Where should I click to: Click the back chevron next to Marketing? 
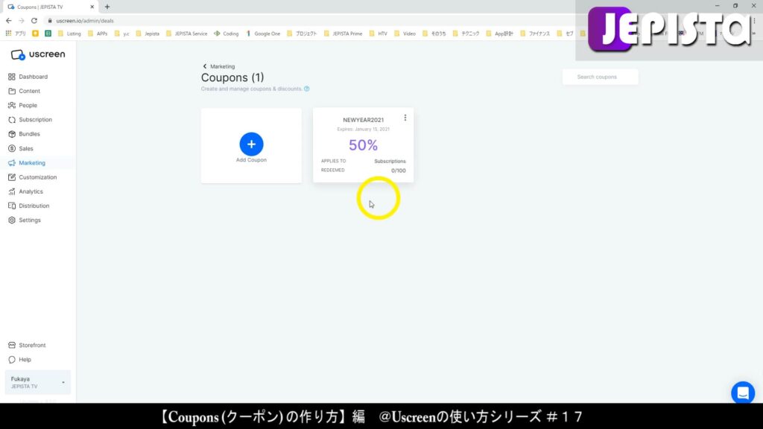(x=205, y=66)
